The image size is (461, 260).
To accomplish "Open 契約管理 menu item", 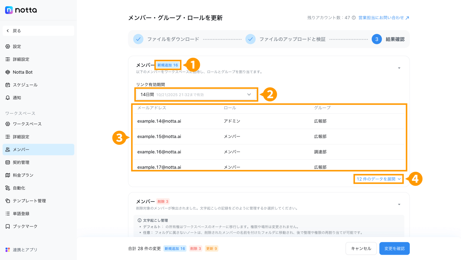I will click(38, 162).
